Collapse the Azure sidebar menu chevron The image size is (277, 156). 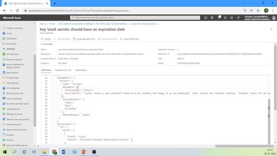tap(34, 23)
